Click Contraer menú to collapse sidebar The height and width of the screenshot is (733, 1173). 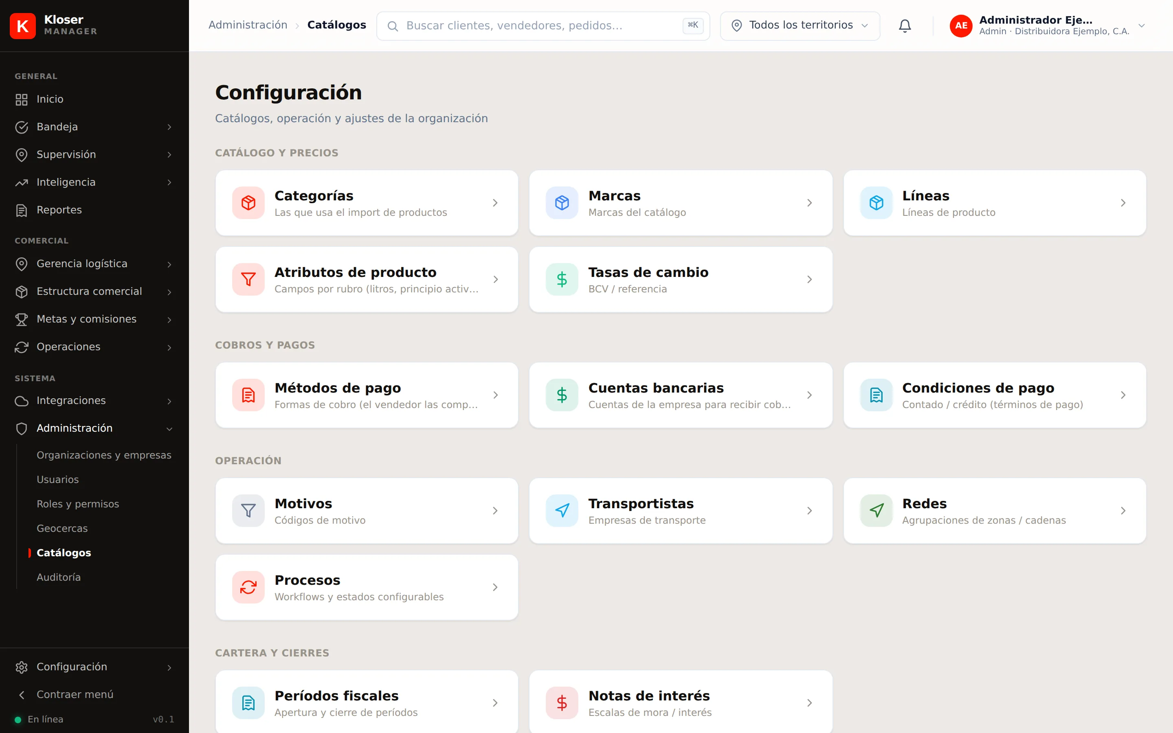click(x=94, y=695)
